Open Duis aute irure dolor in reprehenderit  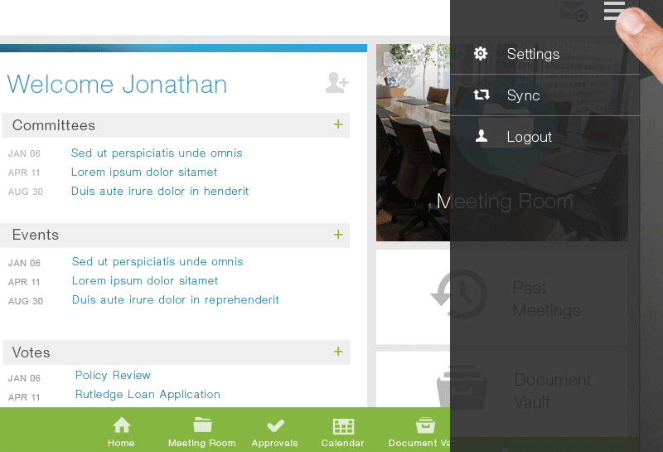point(175,299)
